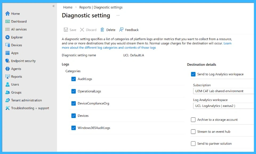Click the Feedback smiley icon
The height and width of the screenshot is (154, 256).
122,30
